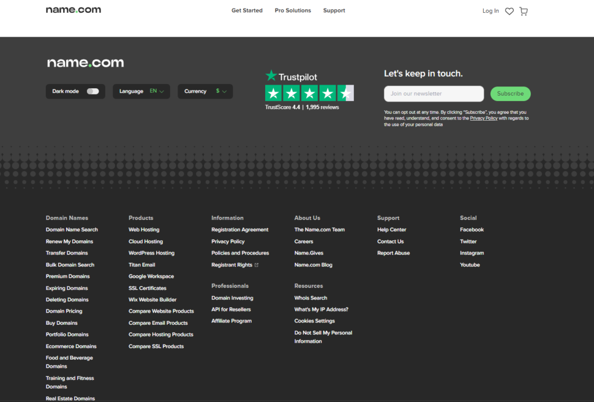The height and width of the screenshot is (402, 594).
Task: Open SSL Certificates link
Action: coord(147,288)
